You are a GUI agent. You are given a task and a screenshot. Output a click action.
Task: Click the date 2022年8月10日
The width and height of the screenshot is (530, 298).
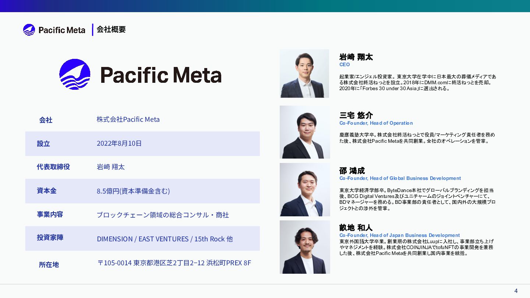[x=119, y=143]
